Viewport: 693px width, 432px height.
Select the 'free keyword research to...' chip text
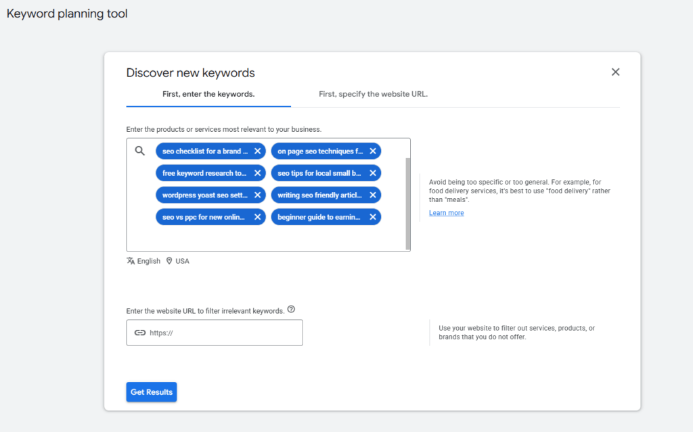[x=204, y=173]
